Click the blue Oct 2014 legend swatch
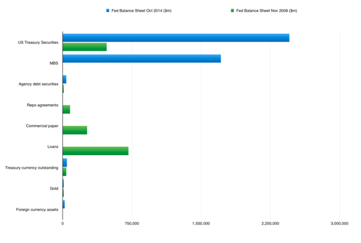Viewport: 361px width, 243px height. coord(108,11)
